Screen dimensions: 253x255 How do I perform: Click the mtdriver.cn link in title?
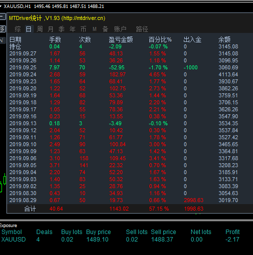tap(83, 18)
